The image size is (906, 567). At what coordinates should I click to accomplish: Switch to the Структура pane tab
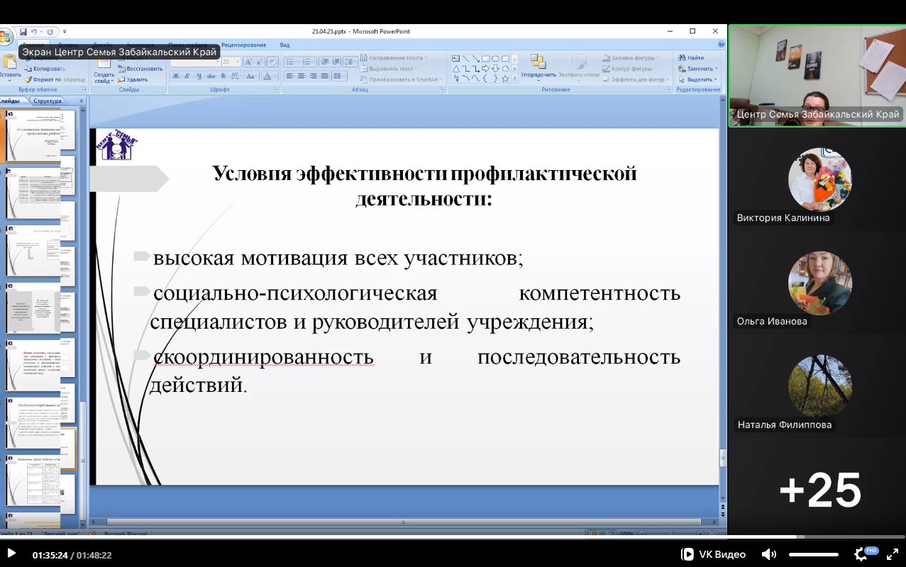click(x=48, y=101)
